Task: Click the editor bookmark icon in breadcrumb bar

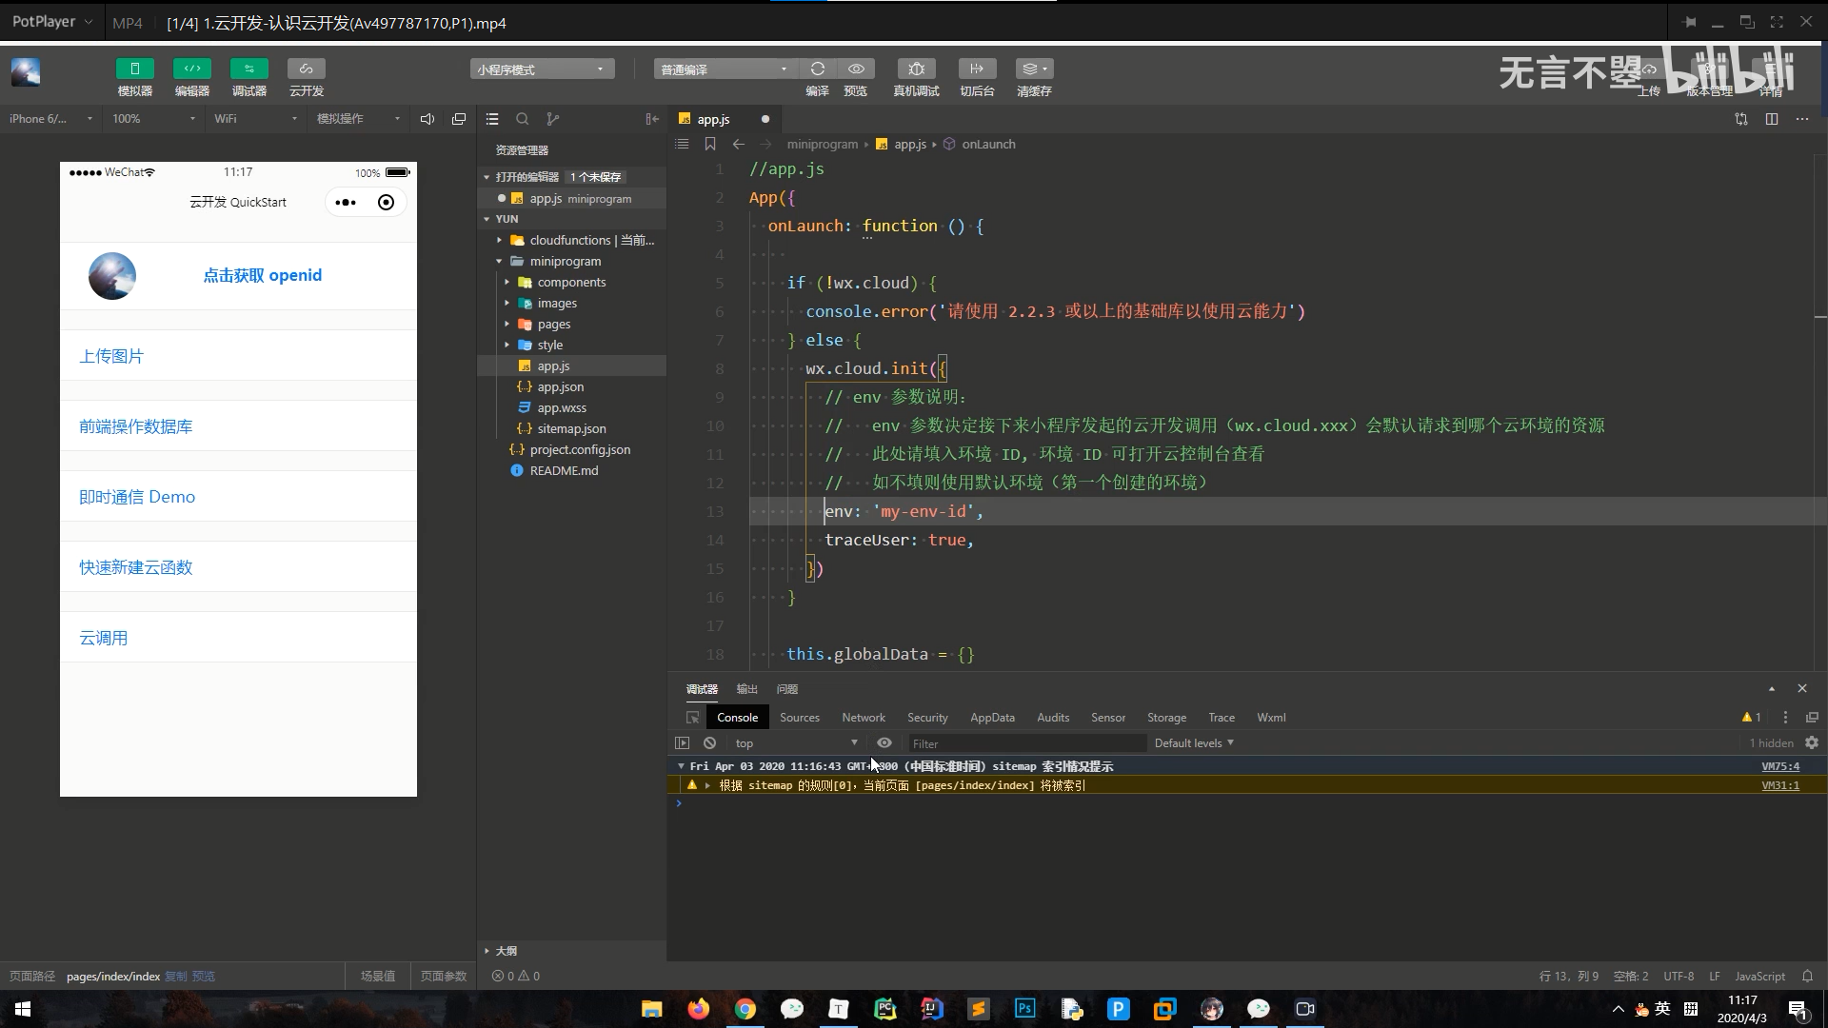Action: (x=710, y=144)
